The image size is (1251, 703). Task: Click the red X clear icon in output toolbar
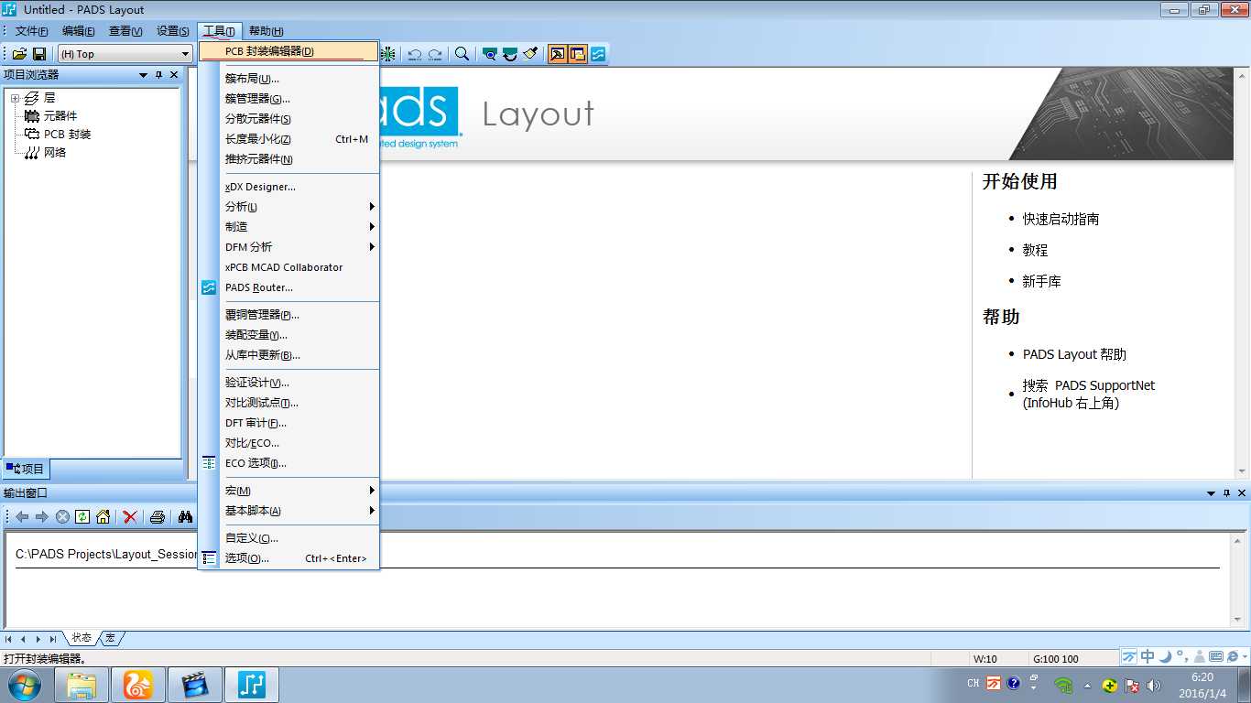pos(130,516)
